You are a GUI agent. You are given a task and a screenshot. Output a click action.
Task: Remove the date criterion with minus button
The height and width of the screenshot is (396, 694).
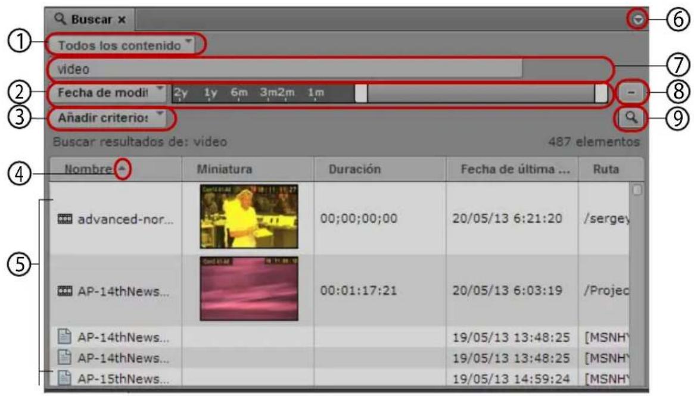(x=631, y=92)
